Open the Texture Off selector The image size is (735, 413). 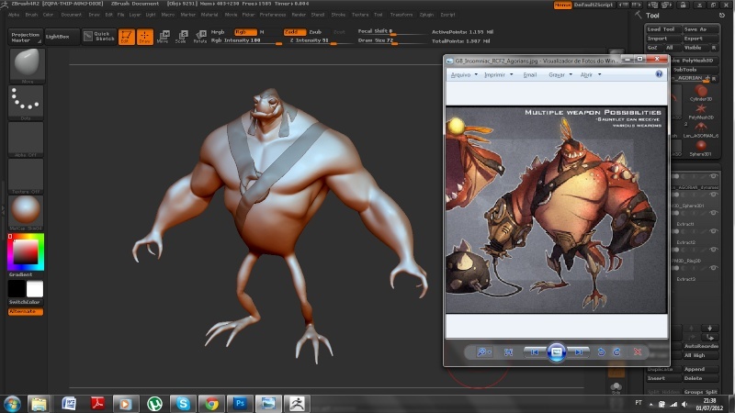(26, 174)
